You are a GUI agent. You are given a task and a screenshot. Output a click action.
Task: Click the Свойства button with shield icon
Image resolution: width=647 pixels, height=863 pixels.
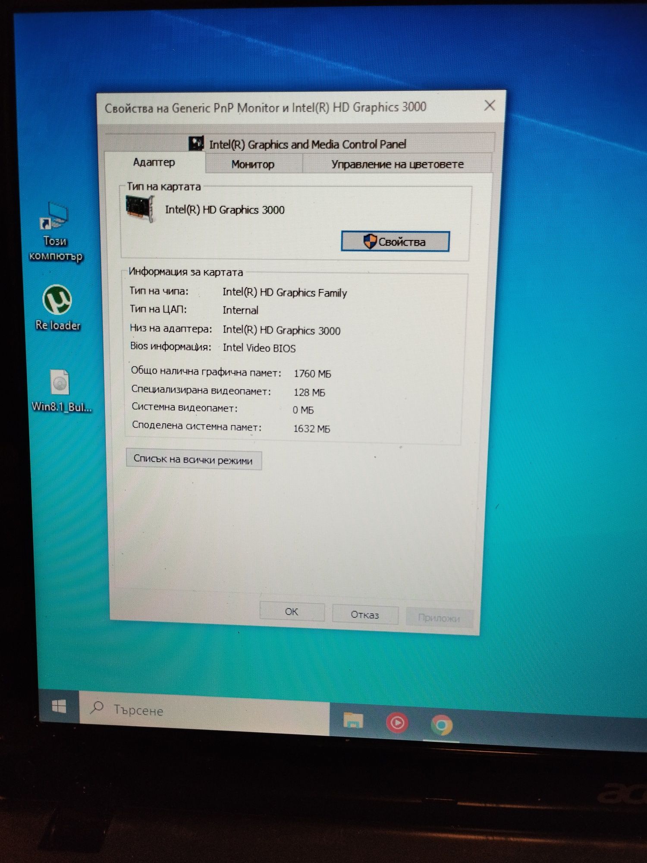[x=395, y=241]
